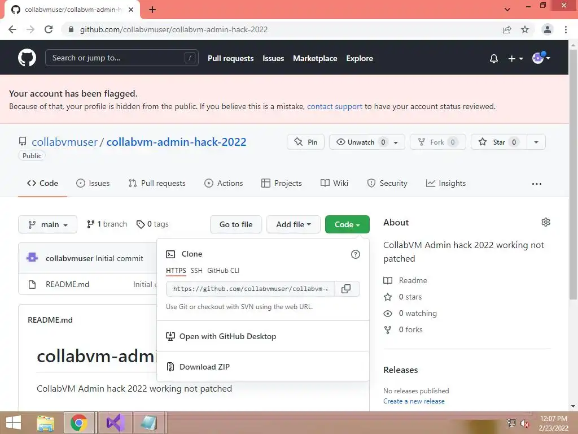Open the Chrome profile icon
This screenshot has height=434, width=578.
(548, 29)
